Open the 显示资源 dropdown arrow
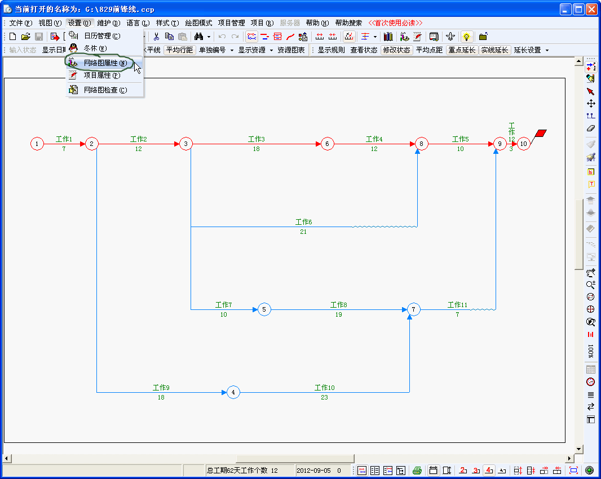This screenshot has height=479, width=601. [x=271, y=50]
